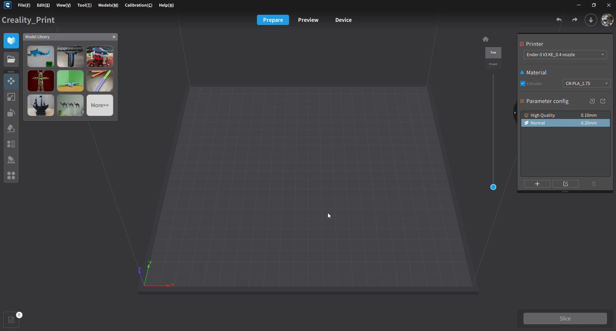The width and height of the screenshot is (616, 331).
Task: Select the camels model thumbnail
Action: click(70, 105)
